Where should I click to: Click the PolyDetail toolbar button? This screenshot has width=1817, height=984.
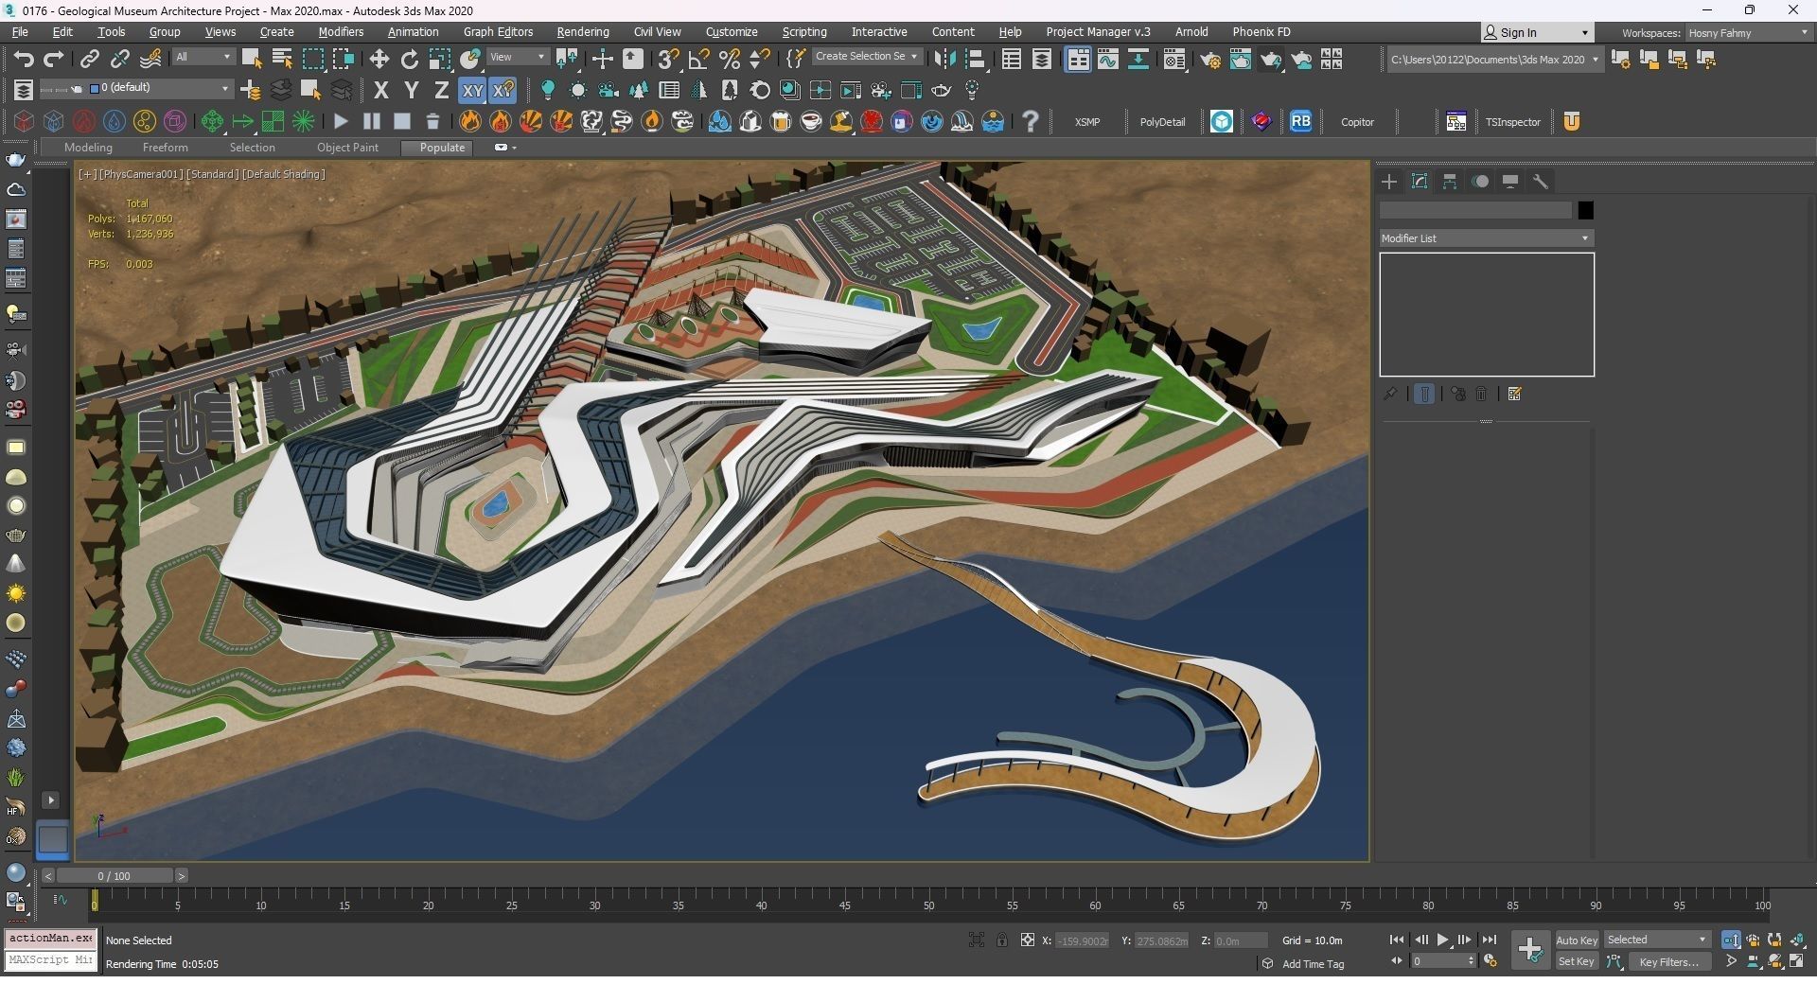[1162, 121]
